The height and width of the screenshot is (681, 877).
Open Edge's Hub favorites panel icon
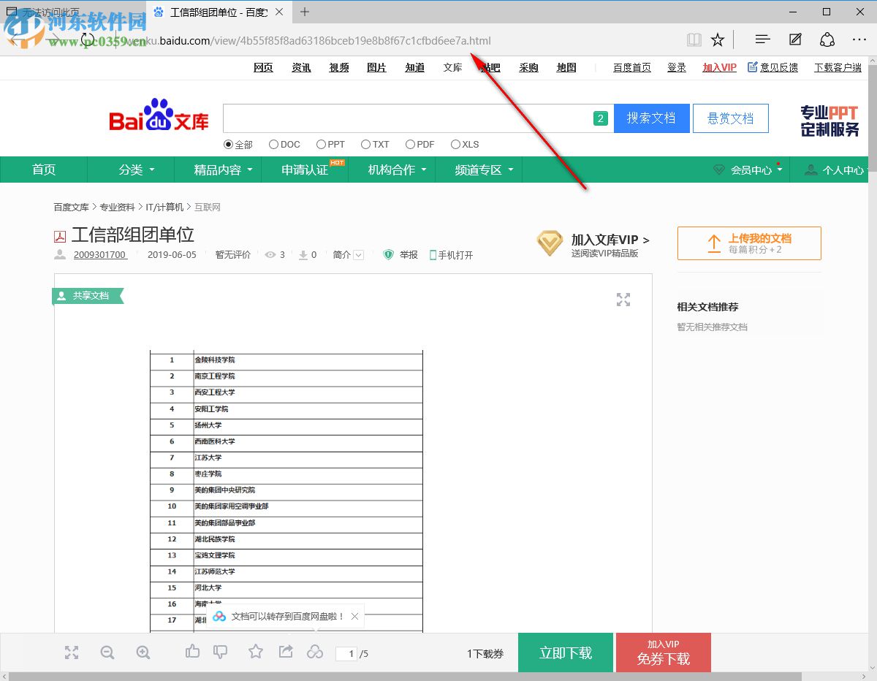762,39
